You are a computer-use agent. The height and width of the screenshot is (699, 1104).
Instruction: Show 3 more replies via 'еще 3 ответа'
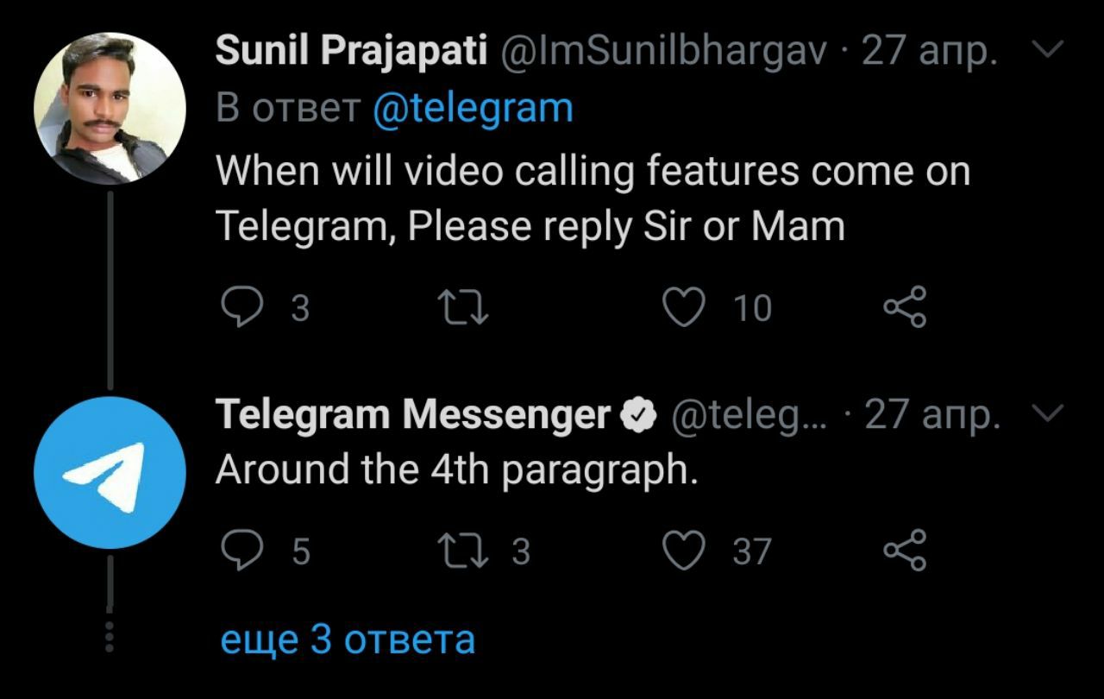(348, 639)
